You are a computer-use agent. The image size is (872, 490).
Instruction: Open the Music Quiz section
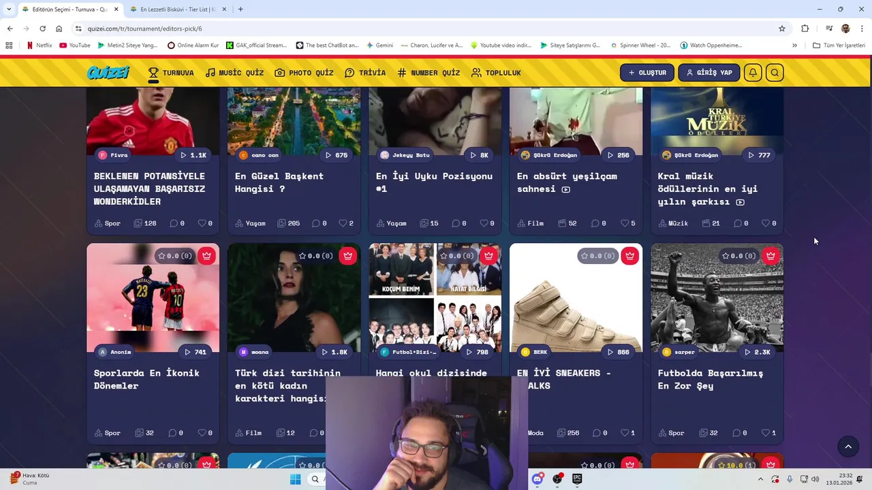[x=234, y=73]
